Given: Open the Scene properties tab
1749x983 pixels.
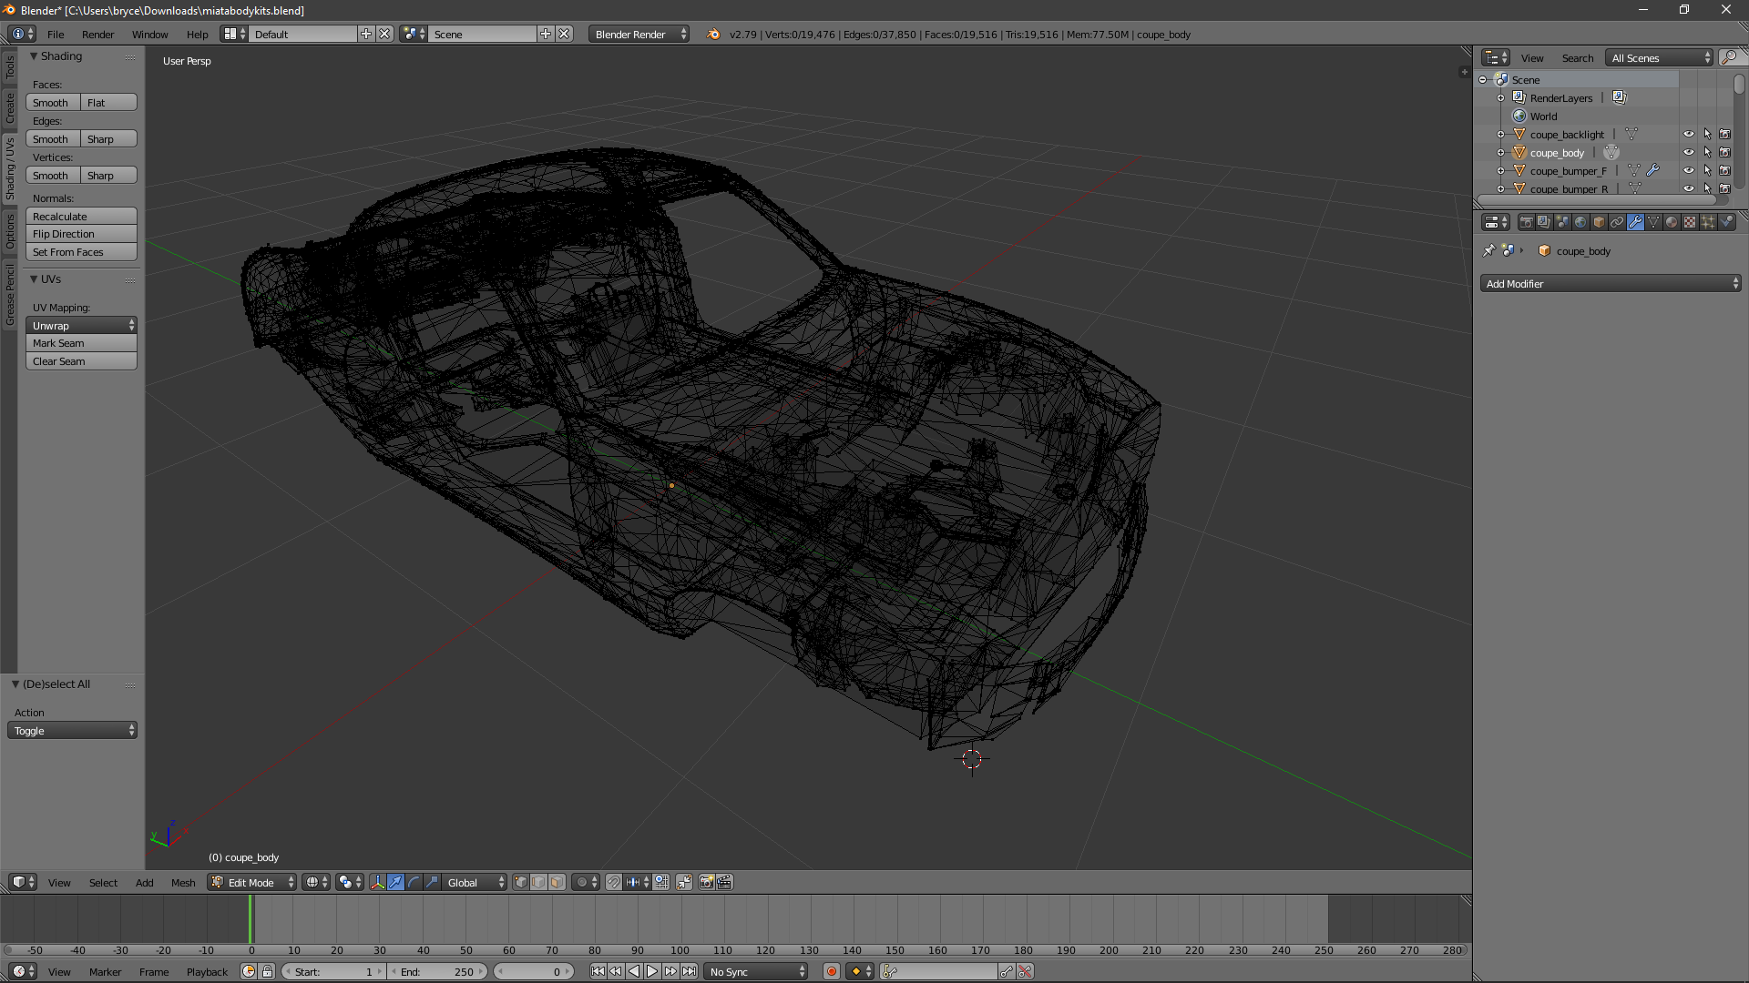Looking at the screenshot, I should (x=1562, y=222).
